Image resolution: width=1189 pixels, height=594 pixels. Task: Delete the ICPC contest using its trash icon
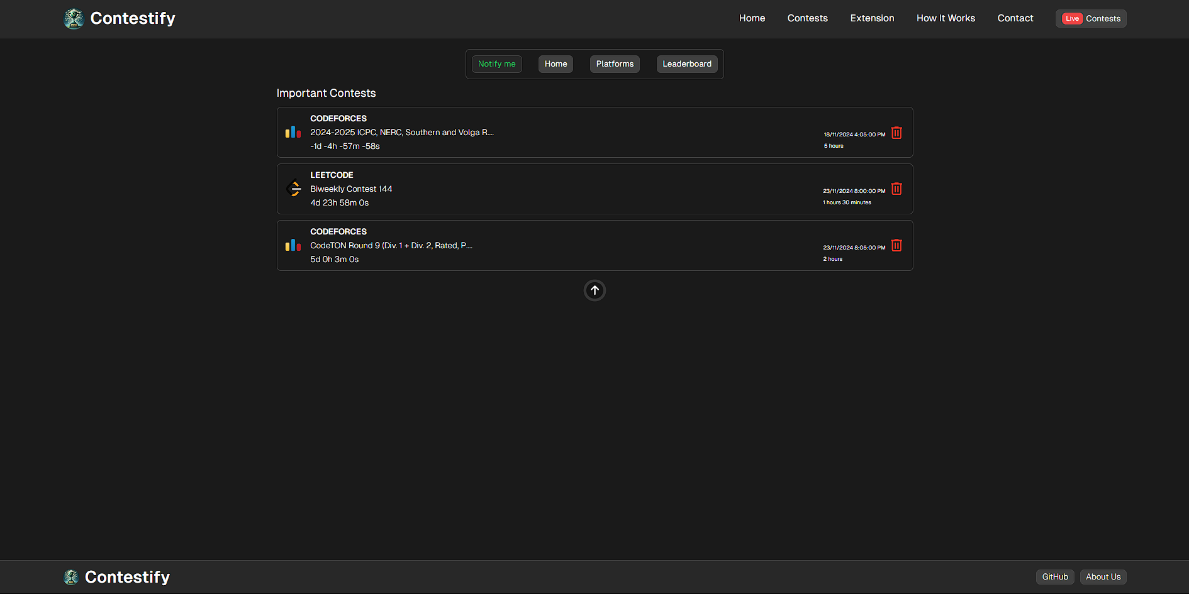pos(896,133)
